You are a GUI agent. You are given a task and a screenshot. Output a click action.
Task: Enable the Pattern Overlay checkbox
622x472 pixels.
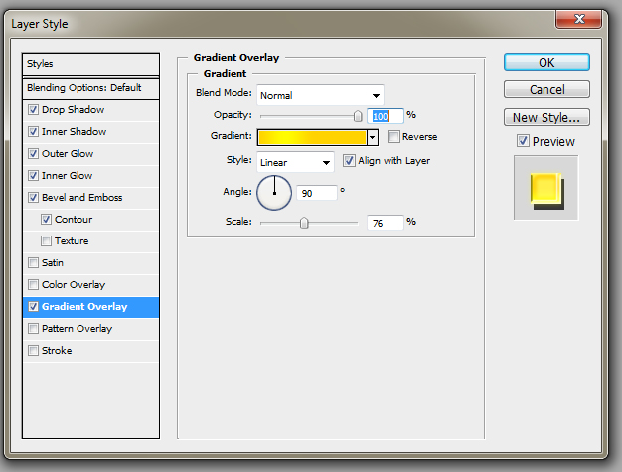pos(34,329)
